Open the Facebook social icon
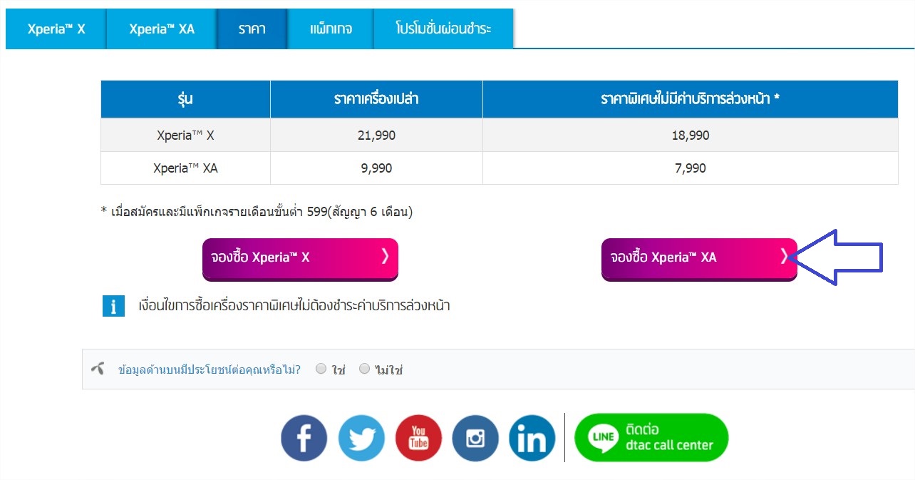This screenshot has width=915, height=480. 304,438
